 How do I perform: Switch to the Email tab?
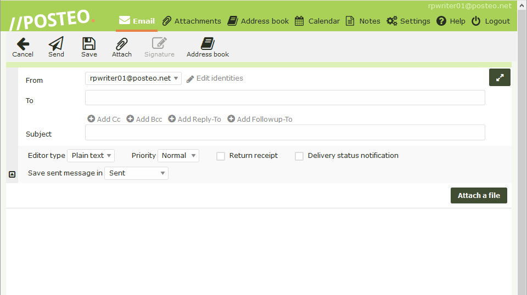(137, 21)
